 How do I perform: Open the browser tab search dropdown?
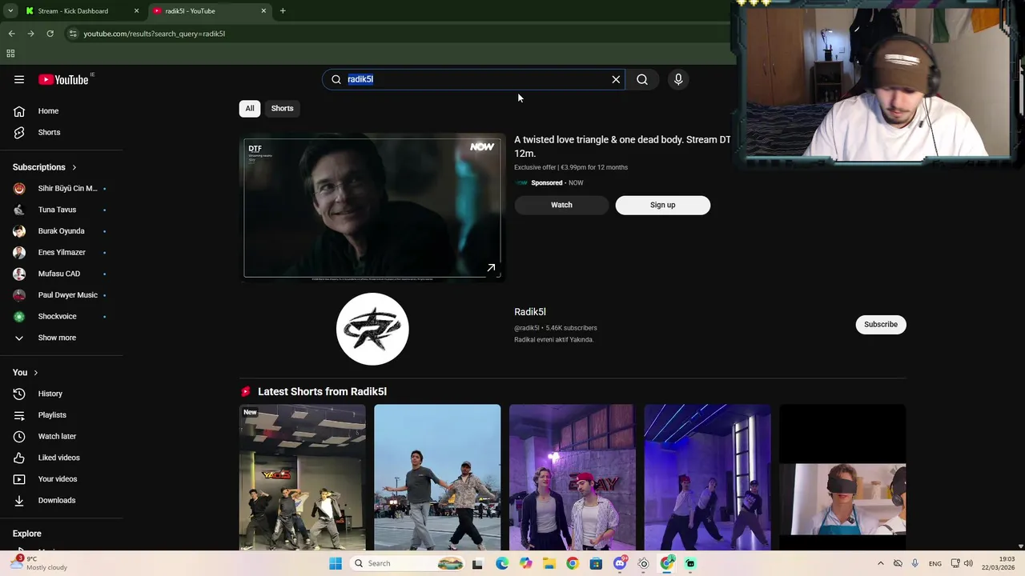pyautogui.click(x=10, y=11)
